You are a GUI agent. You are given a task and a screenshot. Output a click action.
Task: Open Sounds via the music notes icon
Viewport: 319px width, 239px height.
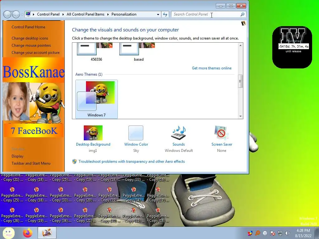[x=179, y=133]
